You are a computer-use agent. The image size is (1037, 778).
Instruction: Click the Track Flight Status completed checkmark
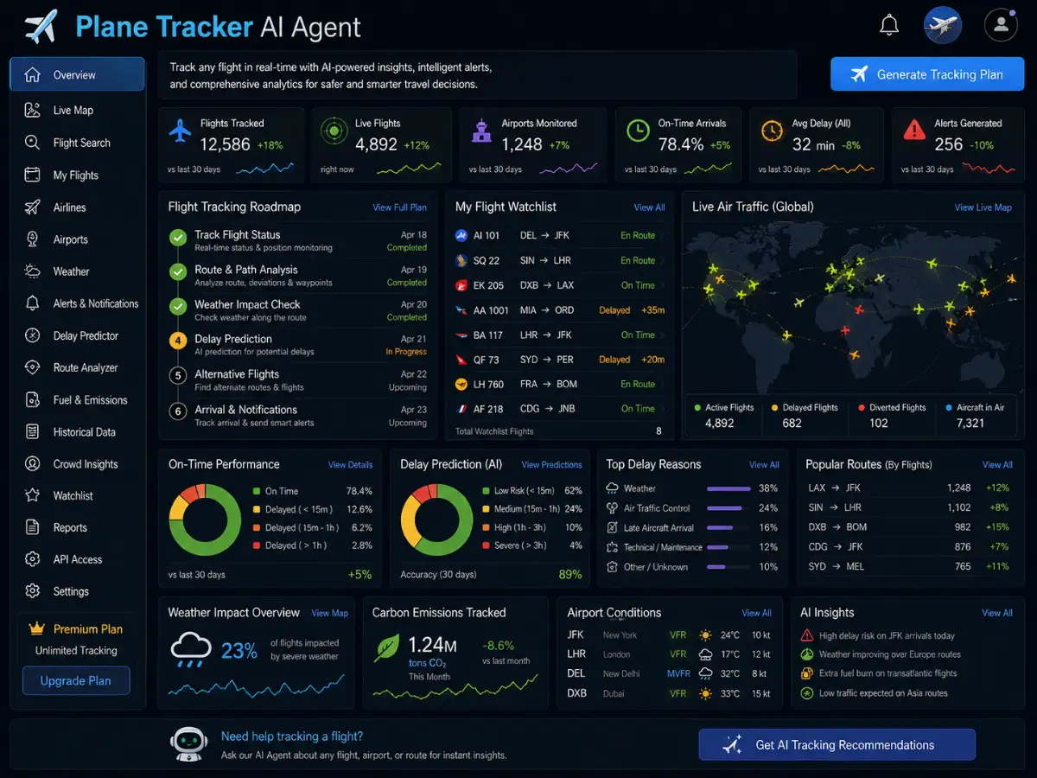click(178, 238)
